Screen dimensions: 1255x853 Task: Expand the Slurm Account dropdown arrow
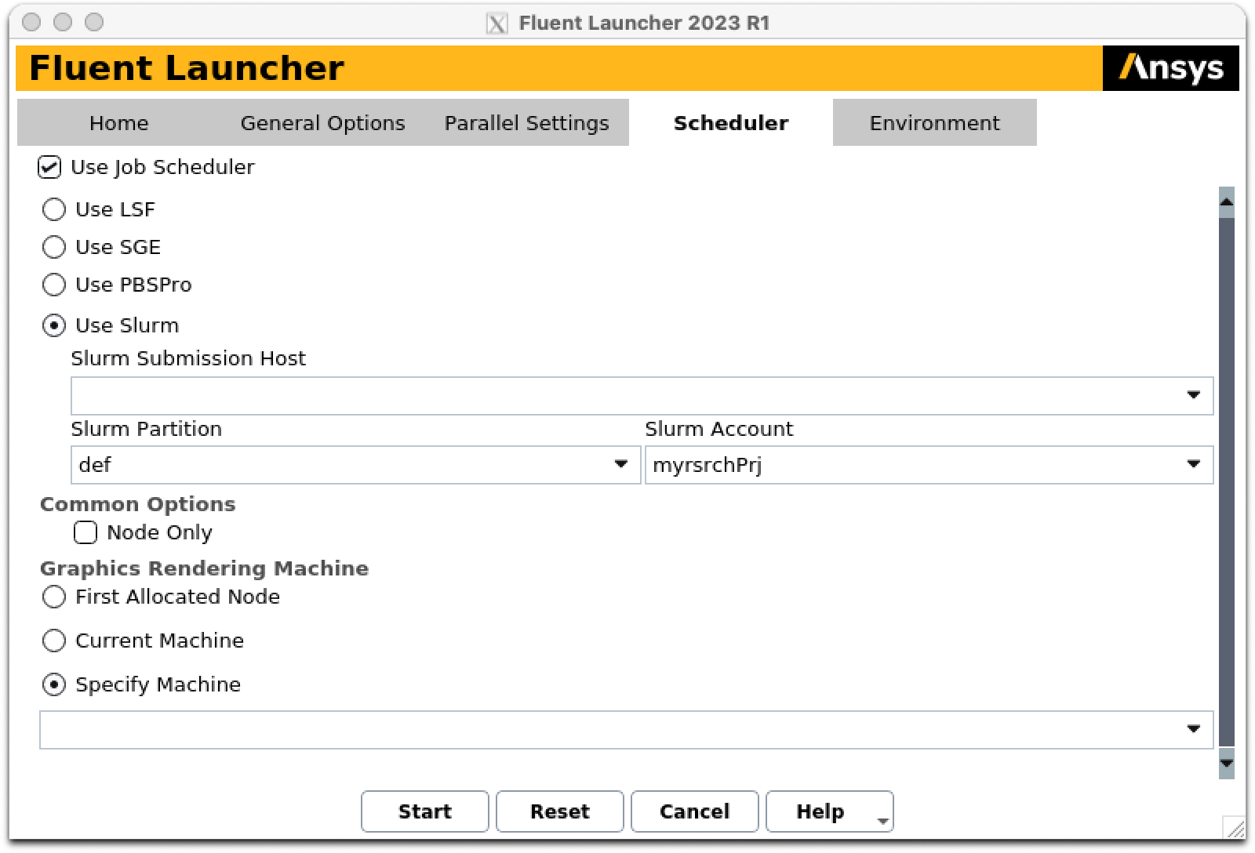(x=1193, y=464)
